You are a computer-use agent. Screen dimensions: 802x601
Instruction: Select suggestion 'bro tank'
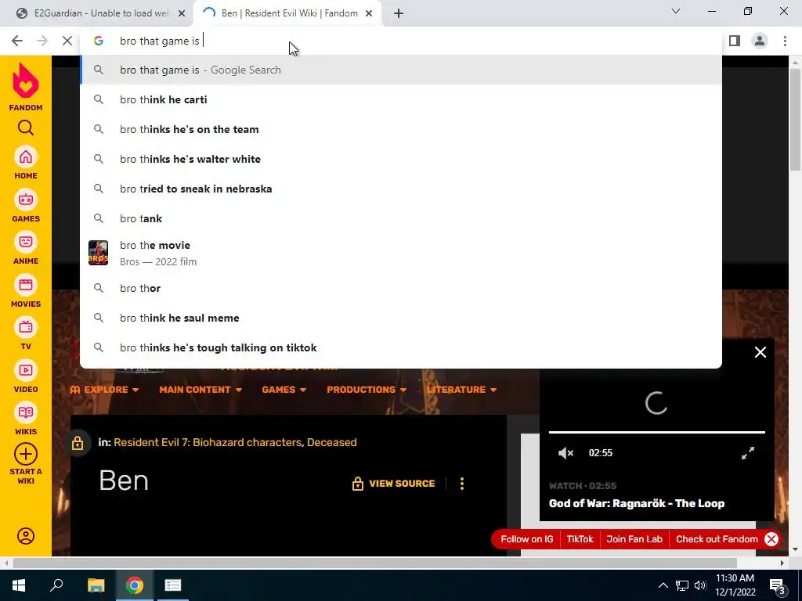pos(401,218)
